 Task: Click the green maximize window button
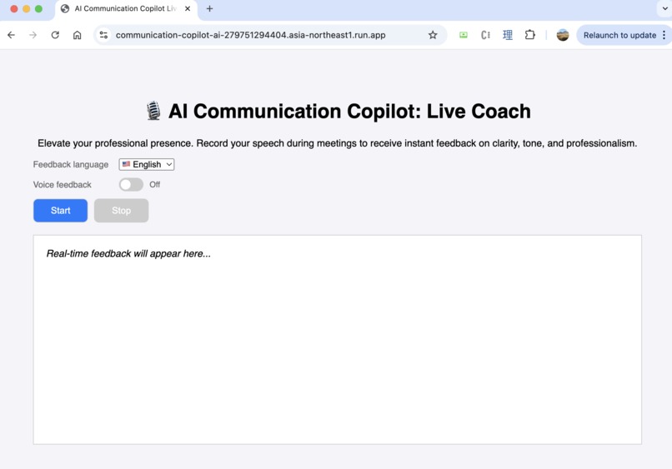click(38, 8)
